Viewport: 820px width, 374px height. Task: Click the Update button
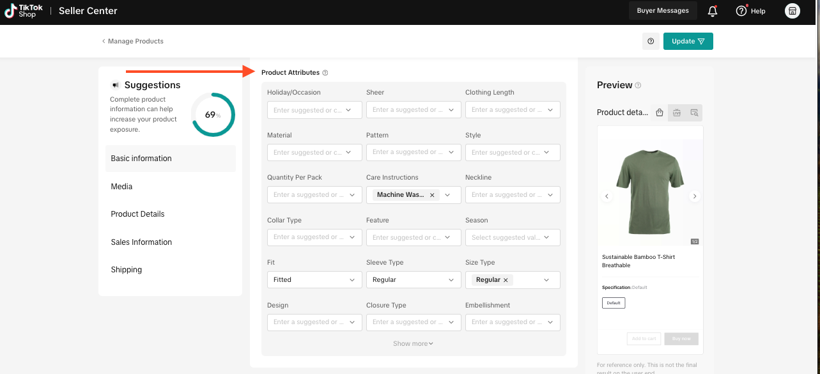pos(688,41)
